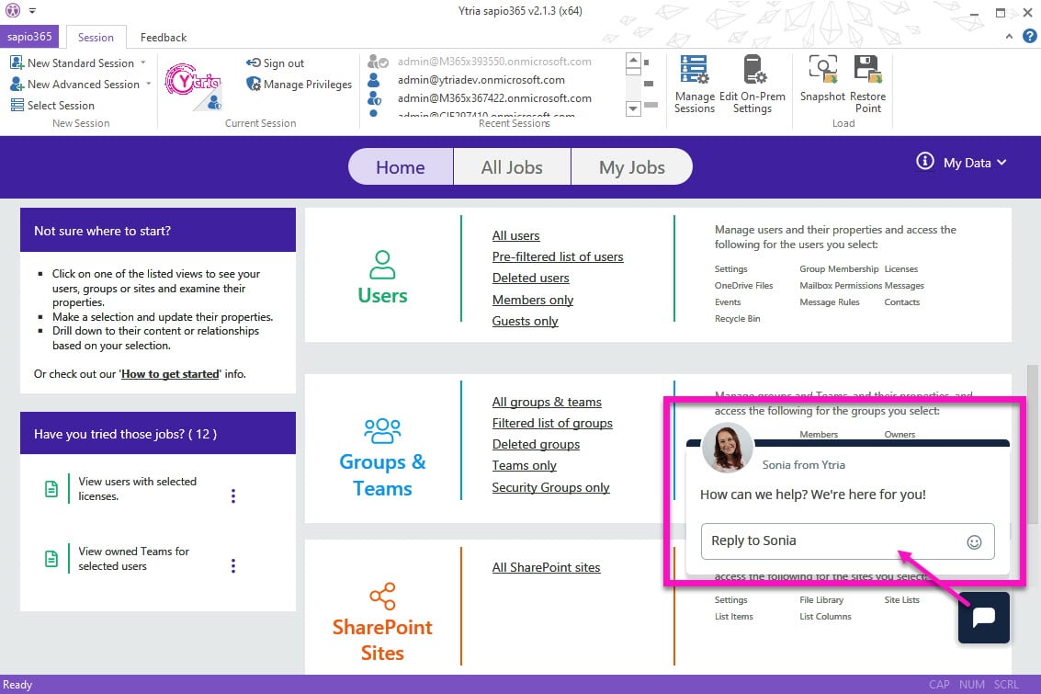
Task: Open the chat bubble launcher
Action: click(983, 617)
